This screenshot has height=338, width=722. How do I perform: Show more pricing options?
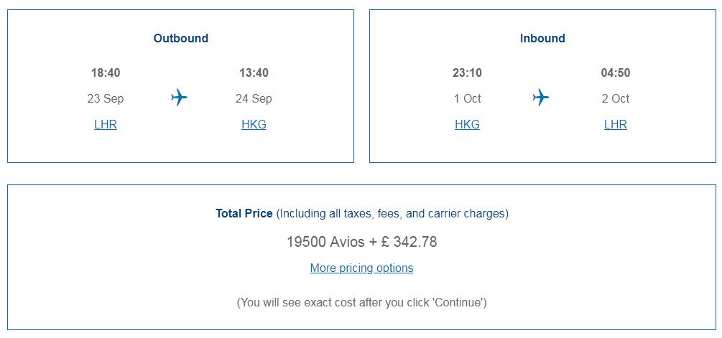(361, 268)
